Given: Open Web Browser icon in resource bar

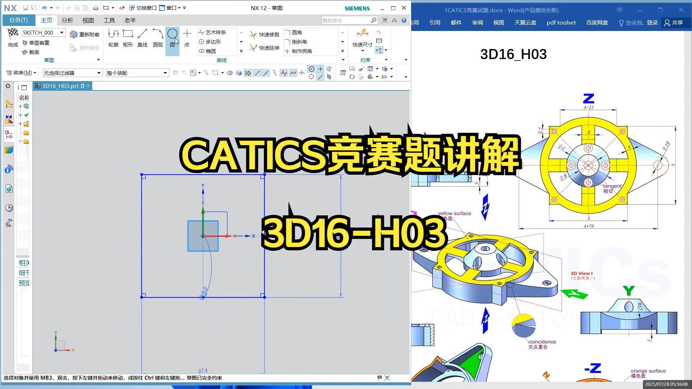Looking at the screenshot, I should [x=9, y=189].
